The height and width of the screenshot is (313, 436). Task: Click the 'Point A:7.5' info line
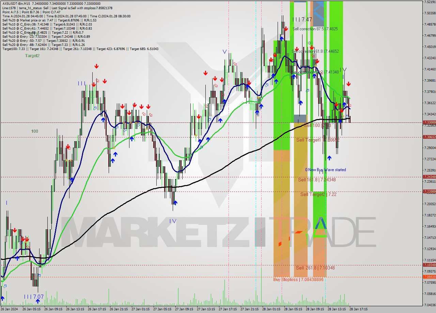coord(31,12)
